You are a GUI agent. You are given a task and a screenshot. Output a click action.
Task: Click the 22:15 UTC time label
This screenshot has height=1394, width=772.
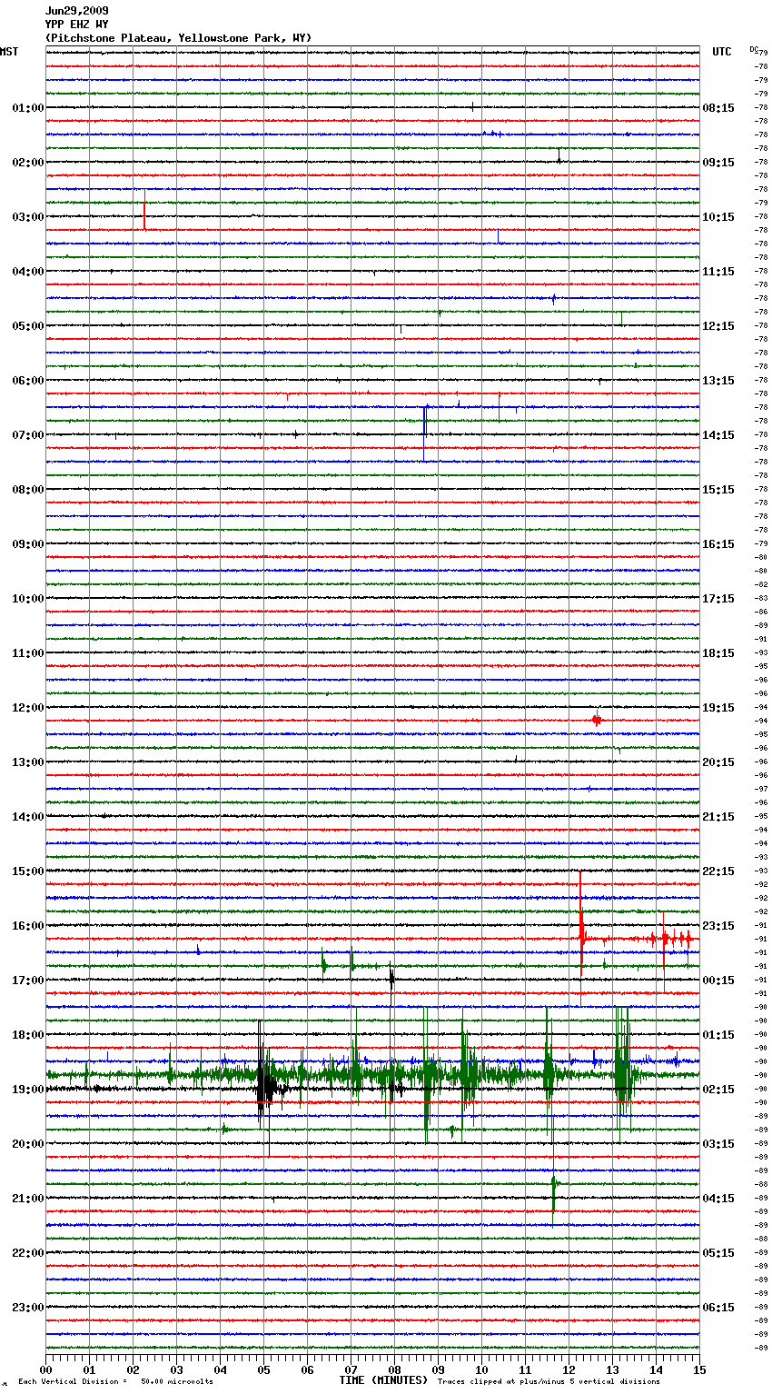point(718,871)
